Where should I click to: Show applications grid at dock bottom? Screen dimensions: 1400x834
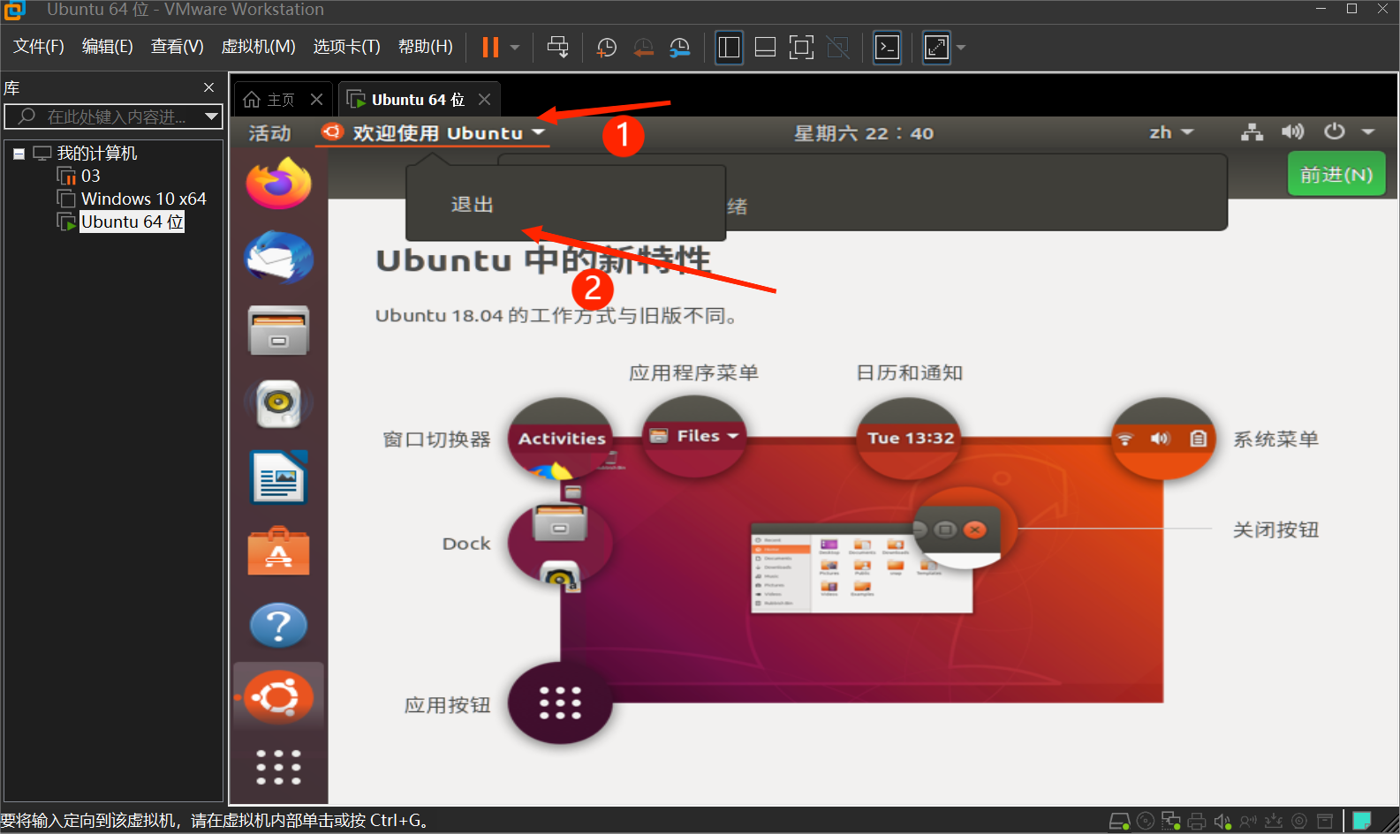(x=278, y=768)
